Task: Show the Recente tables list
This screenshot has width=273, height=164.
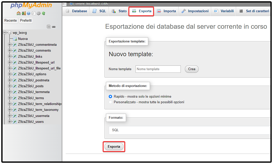Action: point(11,21)
